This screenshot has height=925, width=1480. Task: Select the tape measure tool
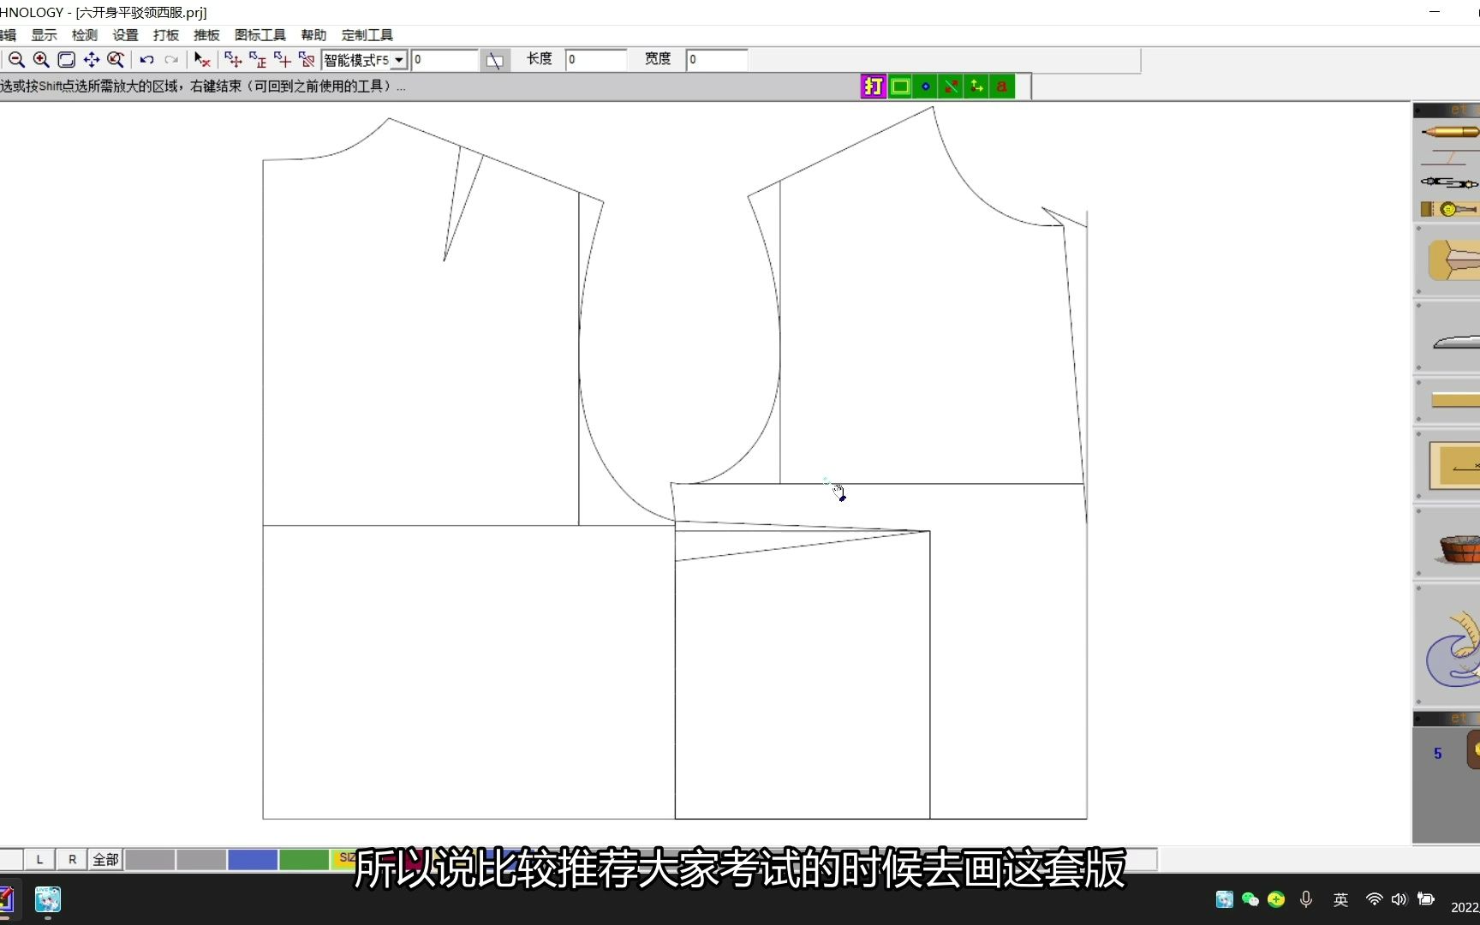pos(1450,209)
